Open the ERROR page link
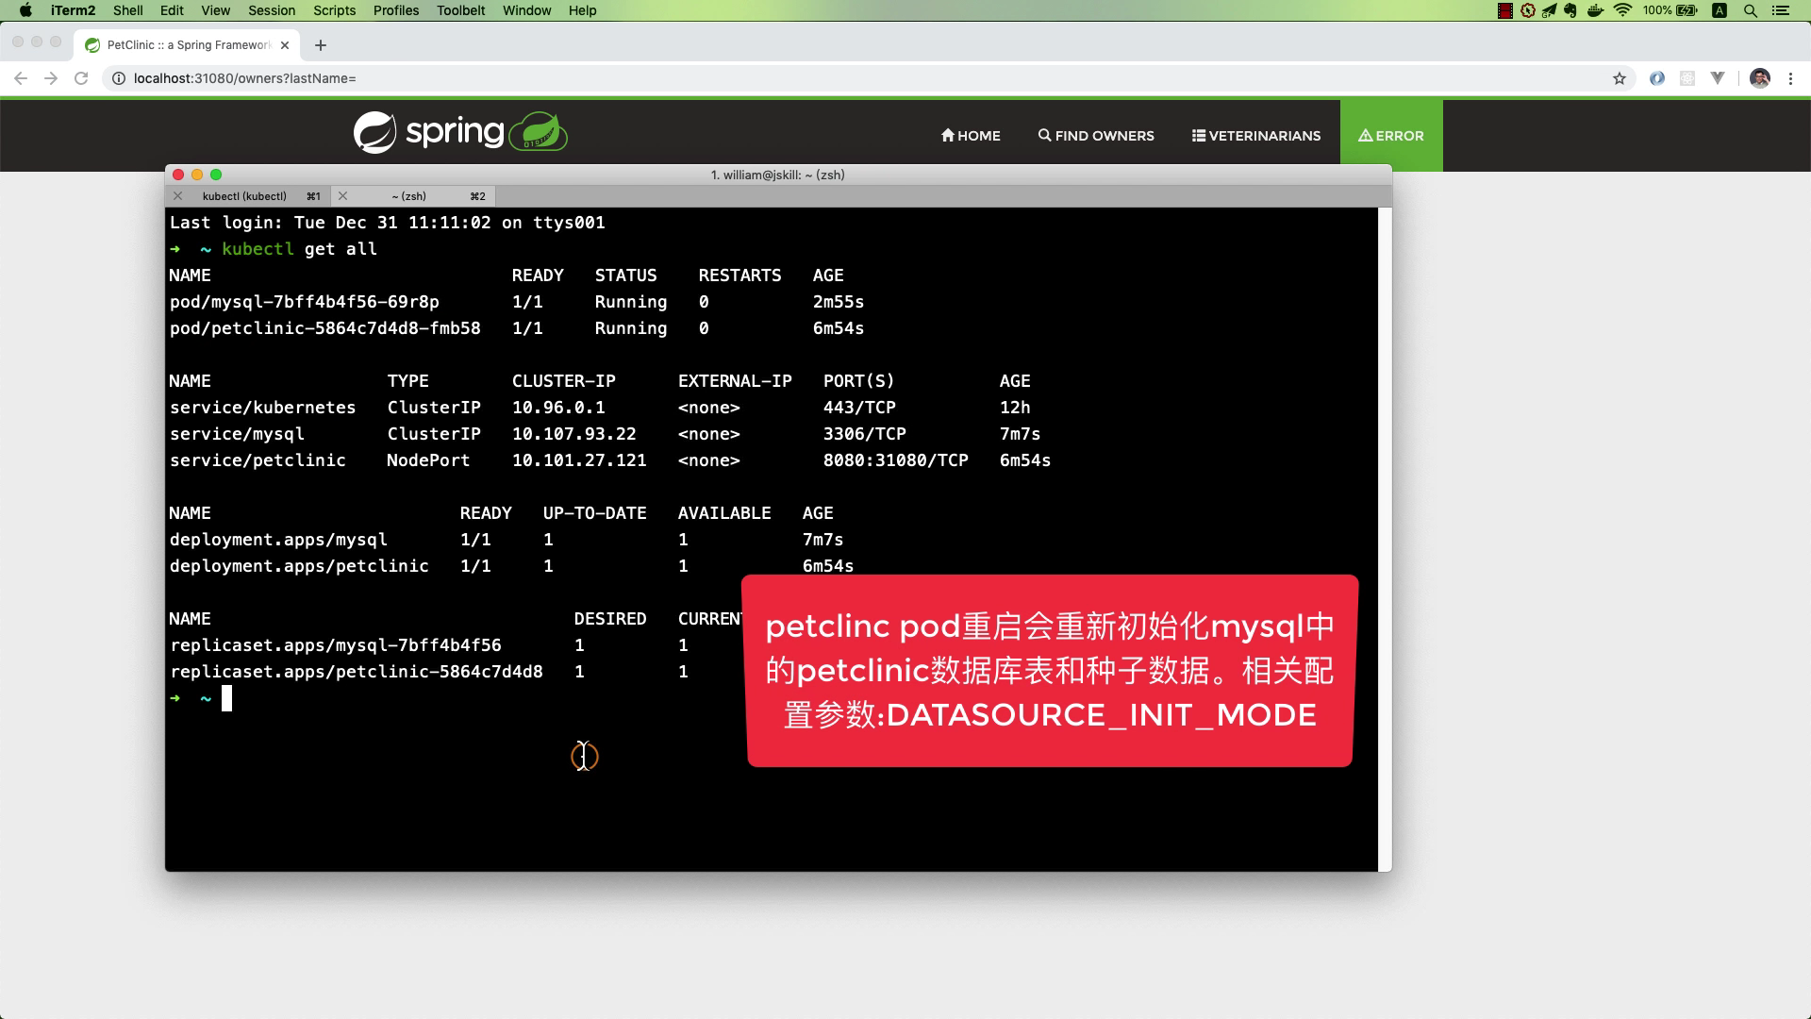Image resolution: width=1811 pixels, height=1019 pixels. click(x=1391, y=135)
